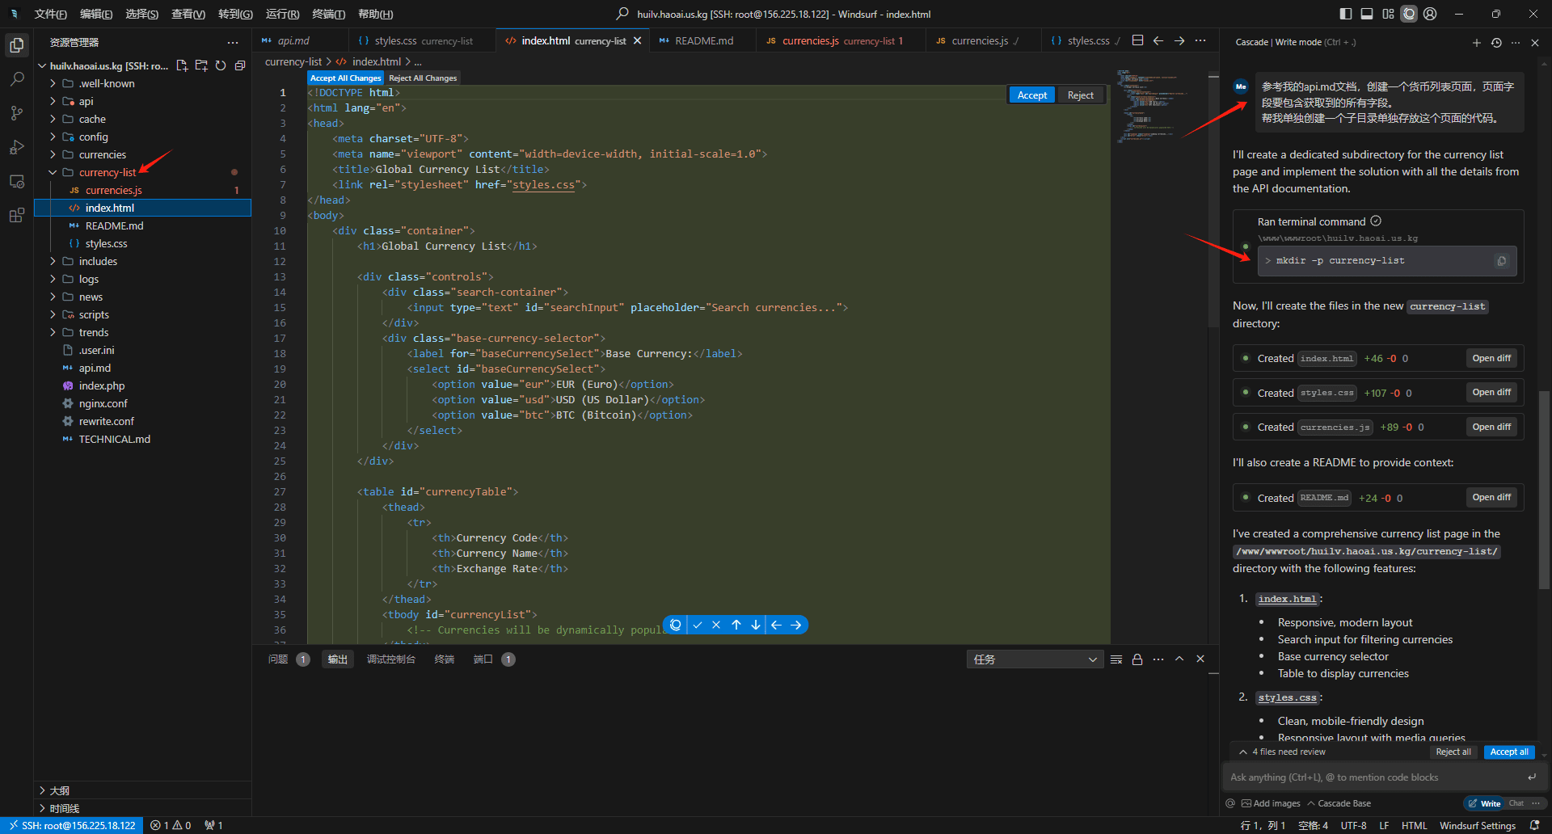Open the SSH remote connection indicator
Screen dimensions: 1552x834
(72, 825)
